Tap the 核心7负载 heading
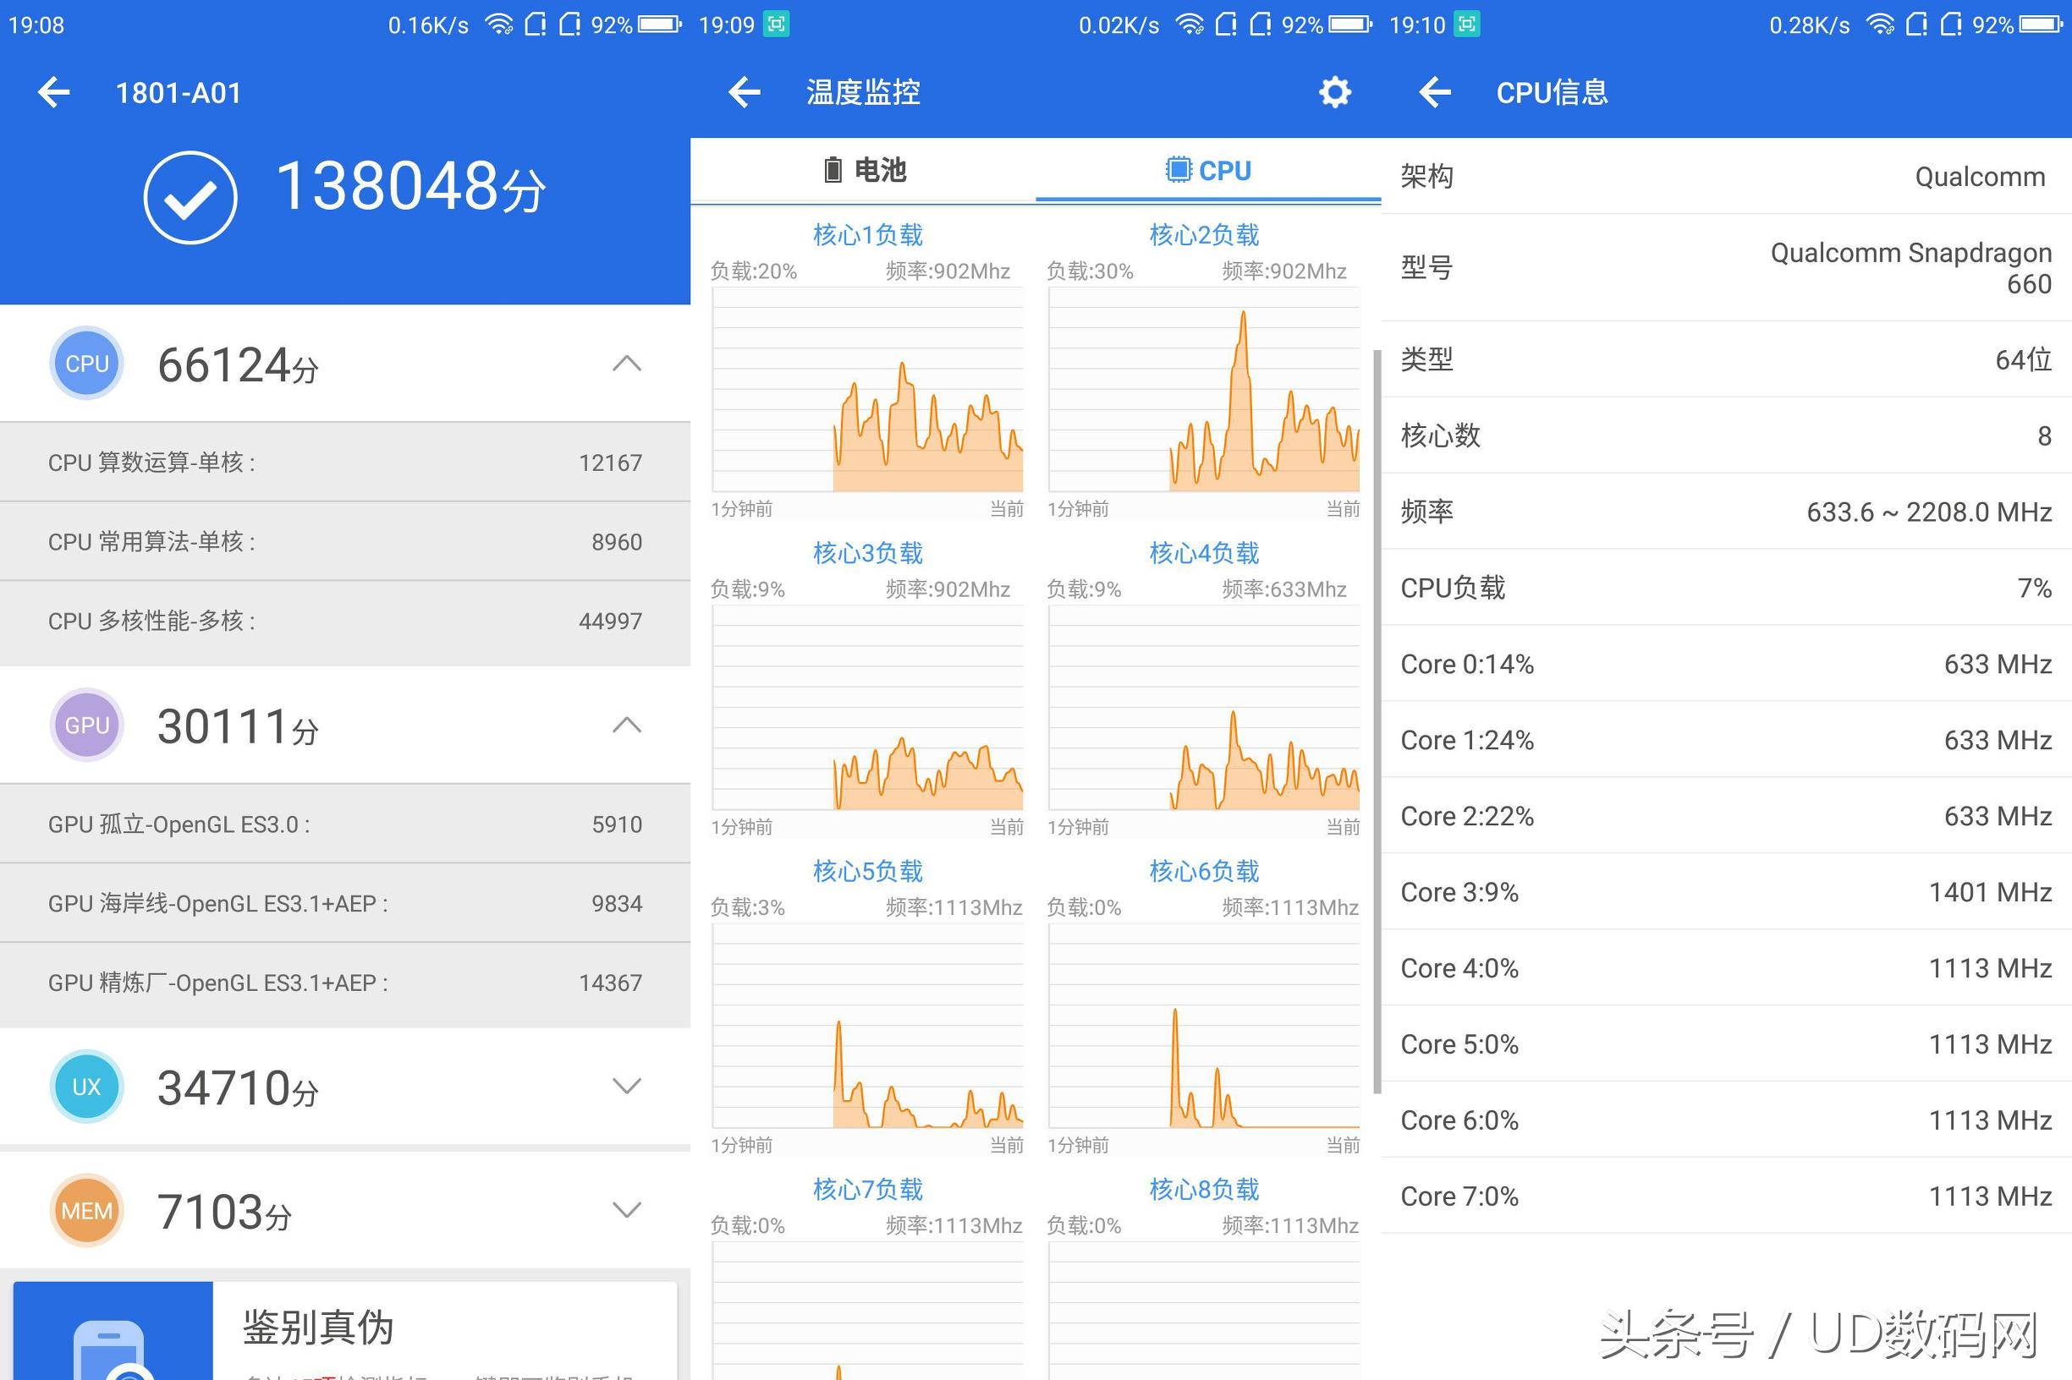 [x=867, y=1189]
